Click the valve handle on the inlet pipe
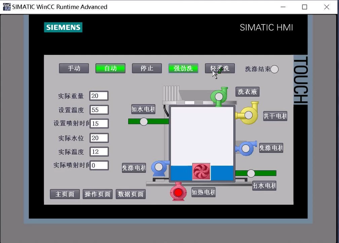339x243 pixels. (x=144, y=121)
